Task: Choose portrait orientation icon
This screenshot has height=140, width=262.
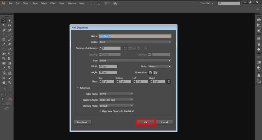Action: pyautogui.click(x=150, y=72)
